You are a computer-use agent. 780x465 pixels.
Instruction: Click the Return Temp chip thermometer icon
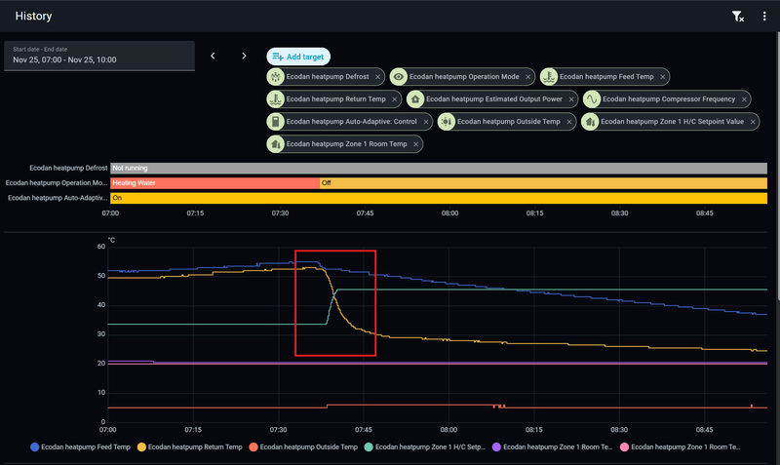pyautogui.click(x=275, y=99)
